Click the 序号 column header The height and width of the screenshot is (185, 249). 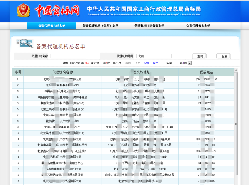click(18, 72)
